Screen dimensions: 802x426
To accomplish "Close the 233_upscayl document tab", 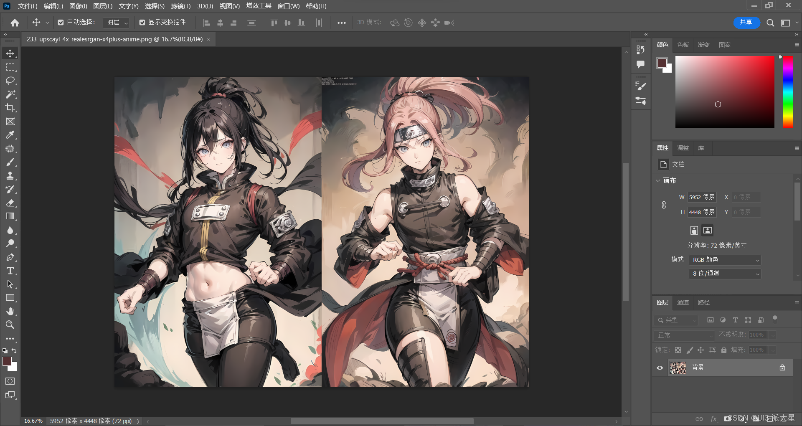I will click(x=208, y=39).
